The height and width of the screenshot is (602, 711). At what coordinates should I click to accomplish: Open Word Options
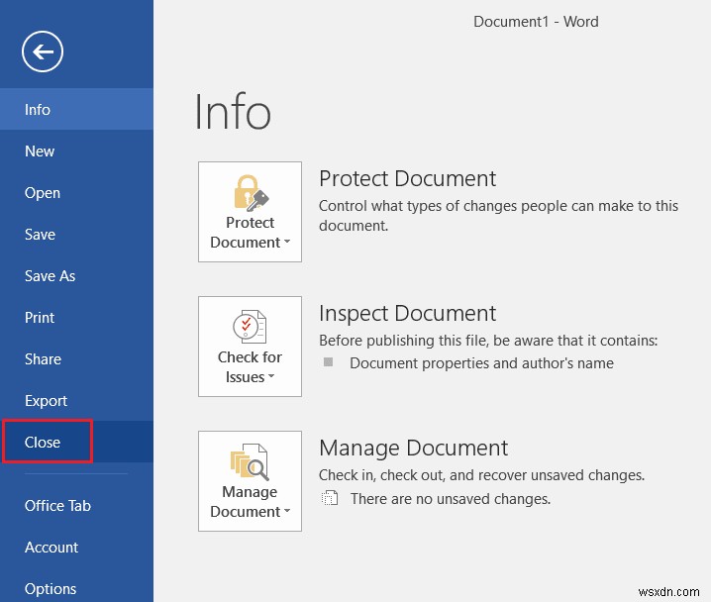(x=76, y=588)
